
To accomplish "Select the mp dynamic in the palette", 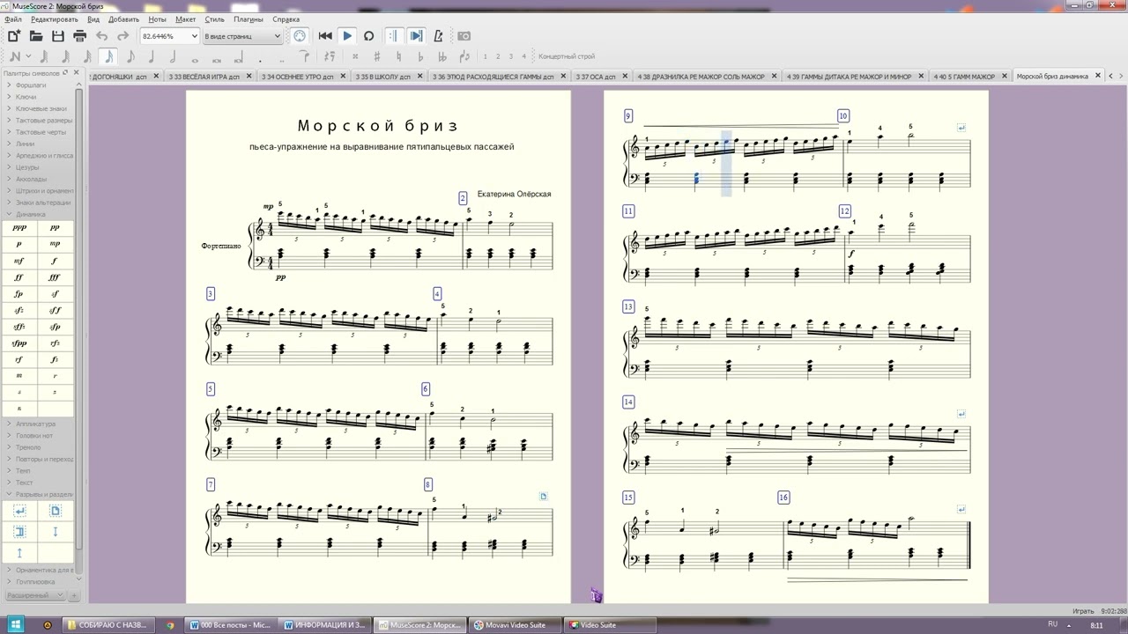I will coord(55,243).
